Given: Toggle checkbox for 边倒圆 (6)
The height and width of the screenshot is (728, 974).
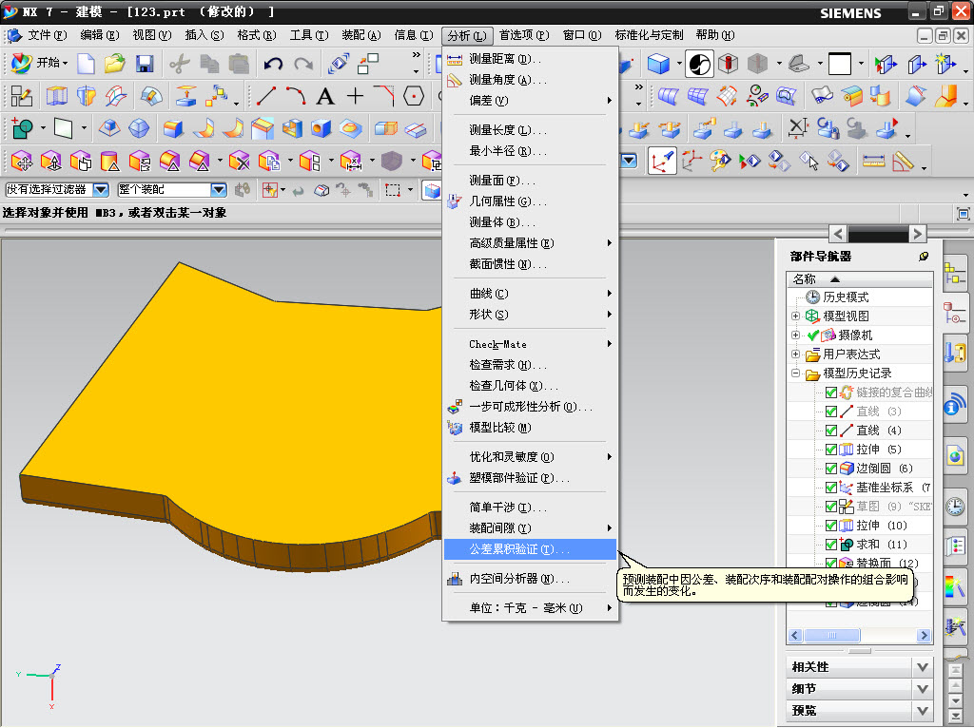Looking at the screenshot, I should [x=831, y=469].
